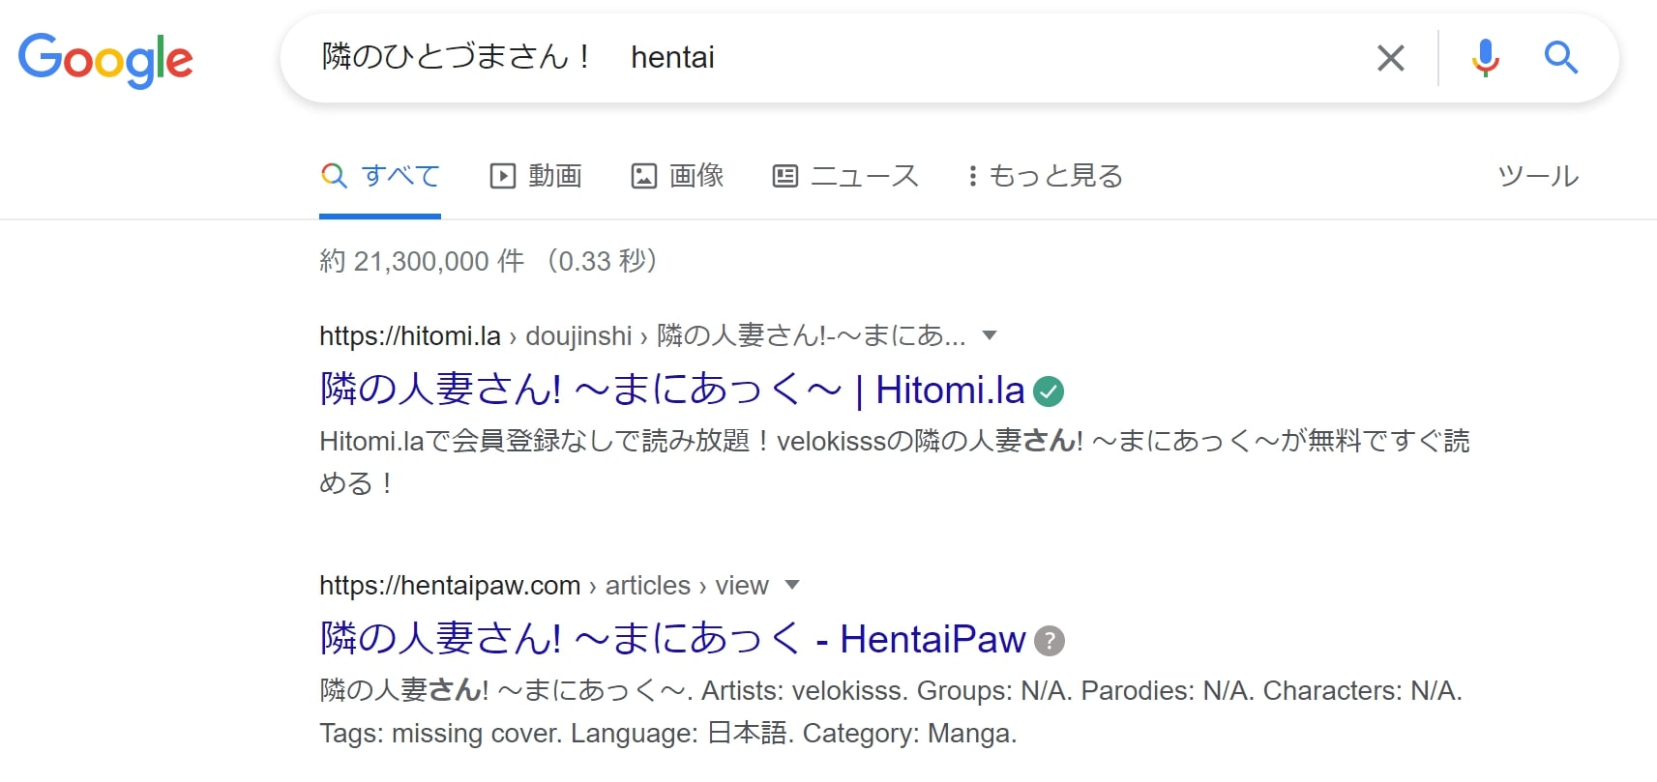Image resolution: width=1657 pixels, height=782 pixels.
Task: Click HentaiPaw snippet mentioning Artists: velokisss
Action: [x=891, y=711]
